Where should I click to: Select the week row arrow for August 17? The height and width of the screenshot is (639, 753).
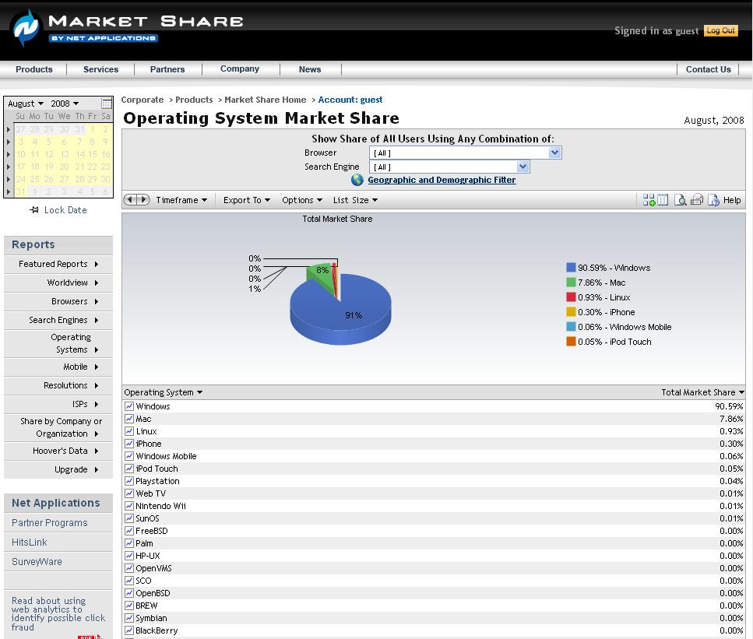click(9, 167)
